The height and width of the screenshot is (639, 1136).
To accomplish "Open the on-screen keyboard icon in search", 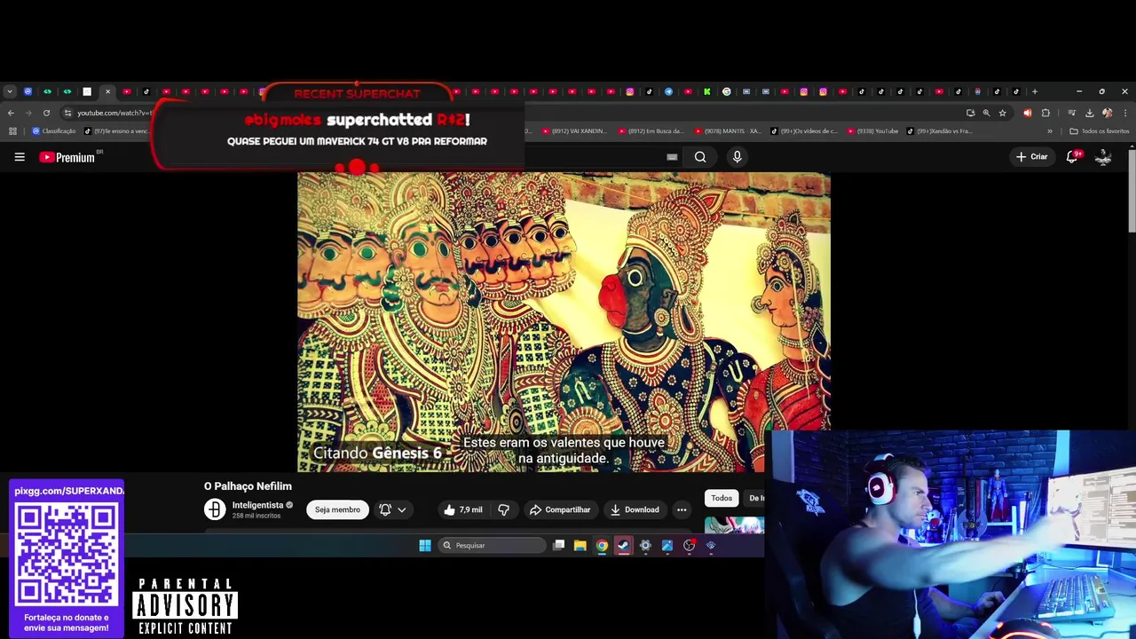I will click(672, 157).
